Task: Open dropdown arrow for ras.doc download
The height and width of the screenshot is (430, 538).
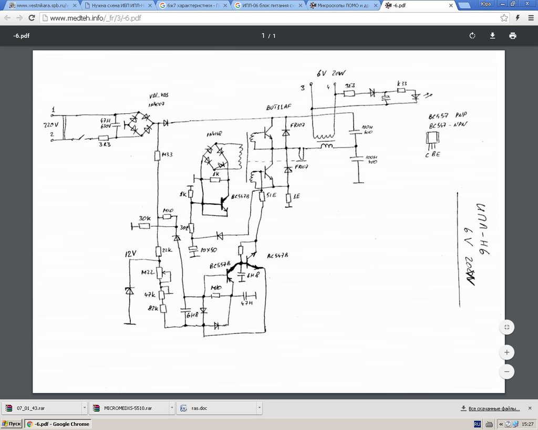Action: click(x=259, y=407)
